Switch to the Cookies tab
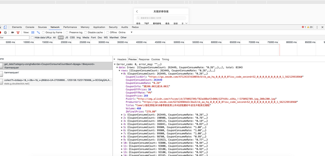 coord(156,59)
